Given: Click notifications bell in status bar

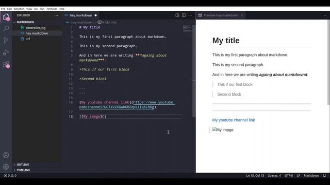Looking at the screenshot, I should pyautogui.click(x=324, y=175).
